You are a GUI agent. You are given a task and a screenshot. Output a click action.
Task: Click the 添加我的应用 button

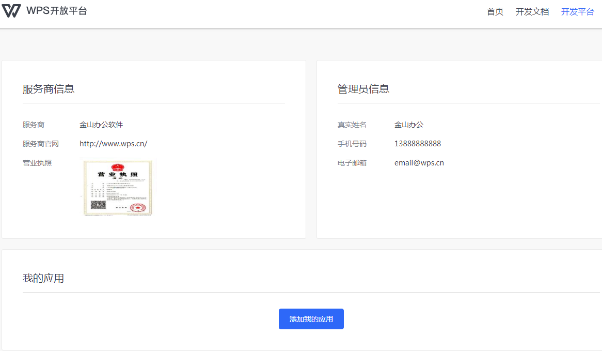click(x=311, y=319)
